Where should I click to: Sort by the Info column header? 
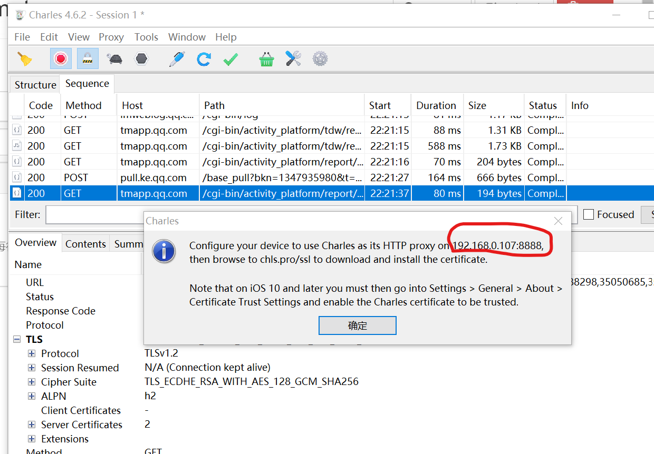[610, 105]
